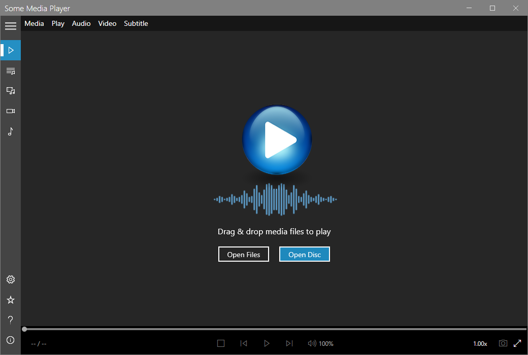Open the help section
Image resolution: width=528 pixels, height=355 pixels.
(11, 320)
